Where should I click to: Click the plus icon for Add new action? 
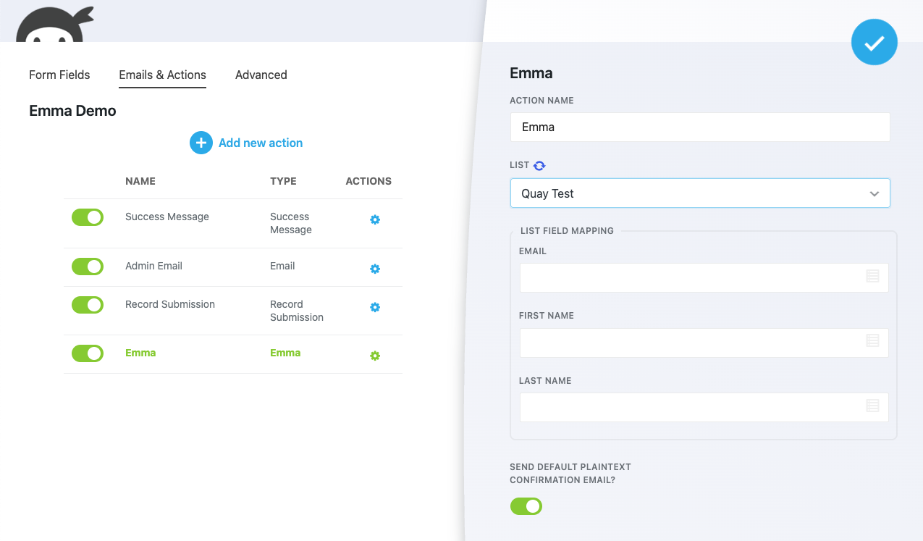coord(201,143)
